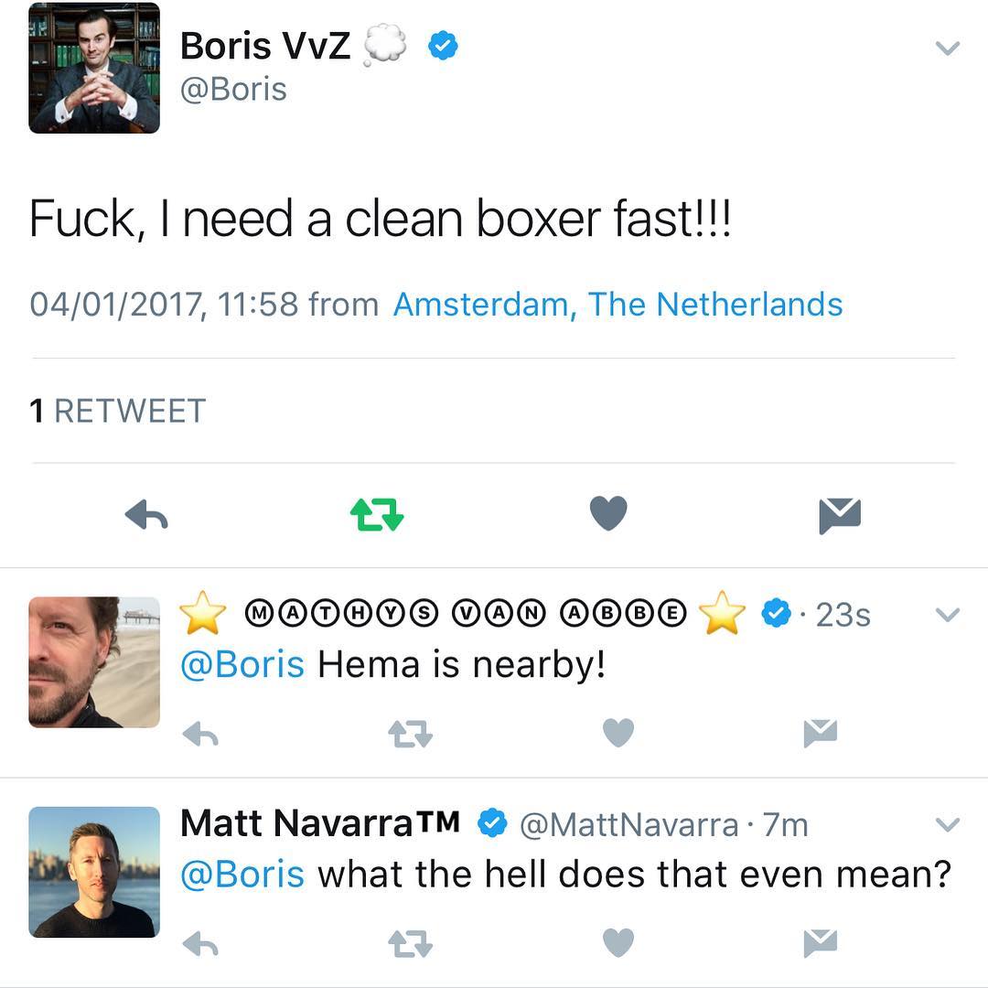Message Matt Navarra's reply to someone

click(x=820, y=943)
